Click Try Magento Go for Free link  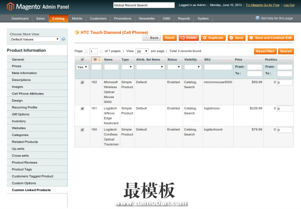pos(262,5)
